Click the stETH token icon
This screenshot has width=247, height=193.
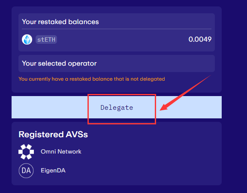point(27,39)
